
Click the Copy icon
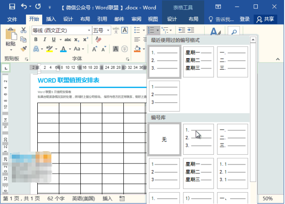(x=23, y=39)
